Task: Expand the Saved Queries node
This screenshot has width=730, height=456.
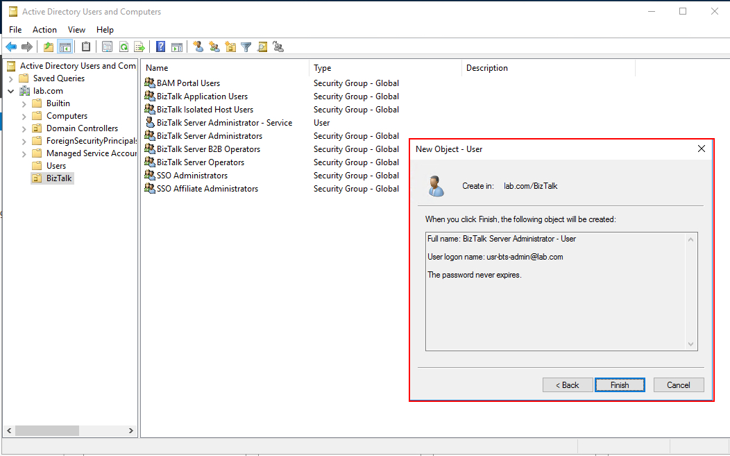Action: pyautogui.click(x=11, y=78)
